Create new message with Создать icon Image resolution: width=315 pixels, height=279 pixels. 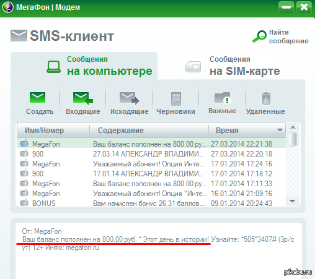click(x=37, y=97)
